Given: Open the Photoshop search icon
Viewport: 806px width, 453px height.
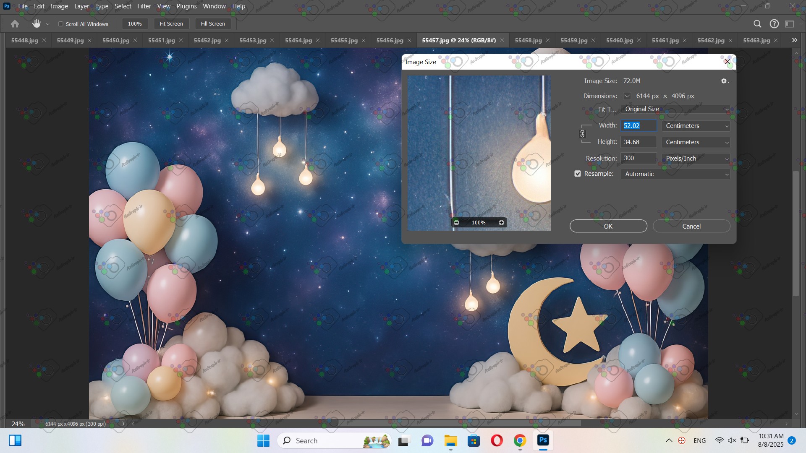Looking at the screenshot, I should click(x=757, y=24).
